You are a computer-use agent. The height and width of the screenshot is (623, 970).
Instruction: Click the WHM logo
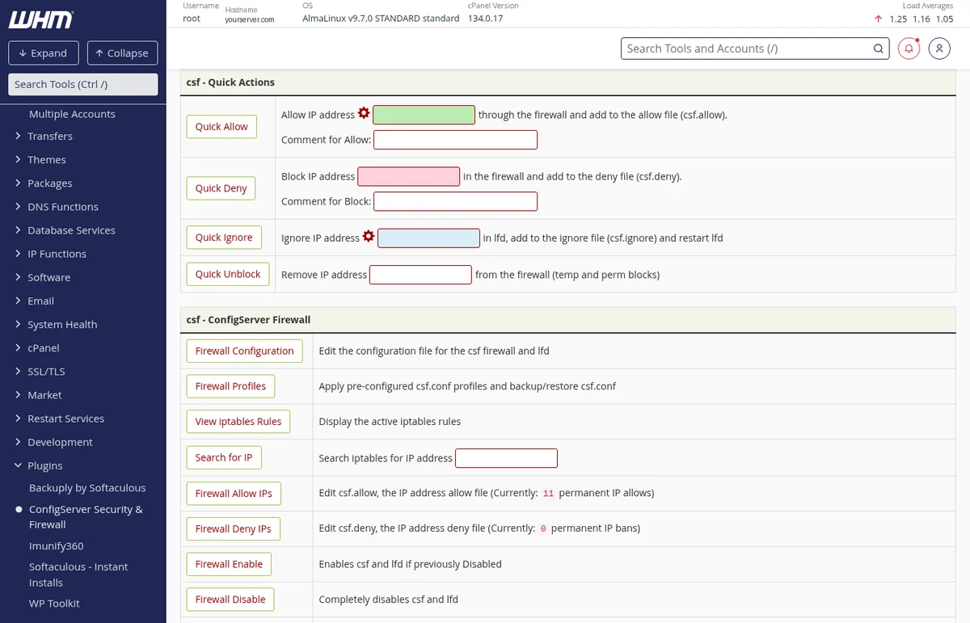pos(40,19)
